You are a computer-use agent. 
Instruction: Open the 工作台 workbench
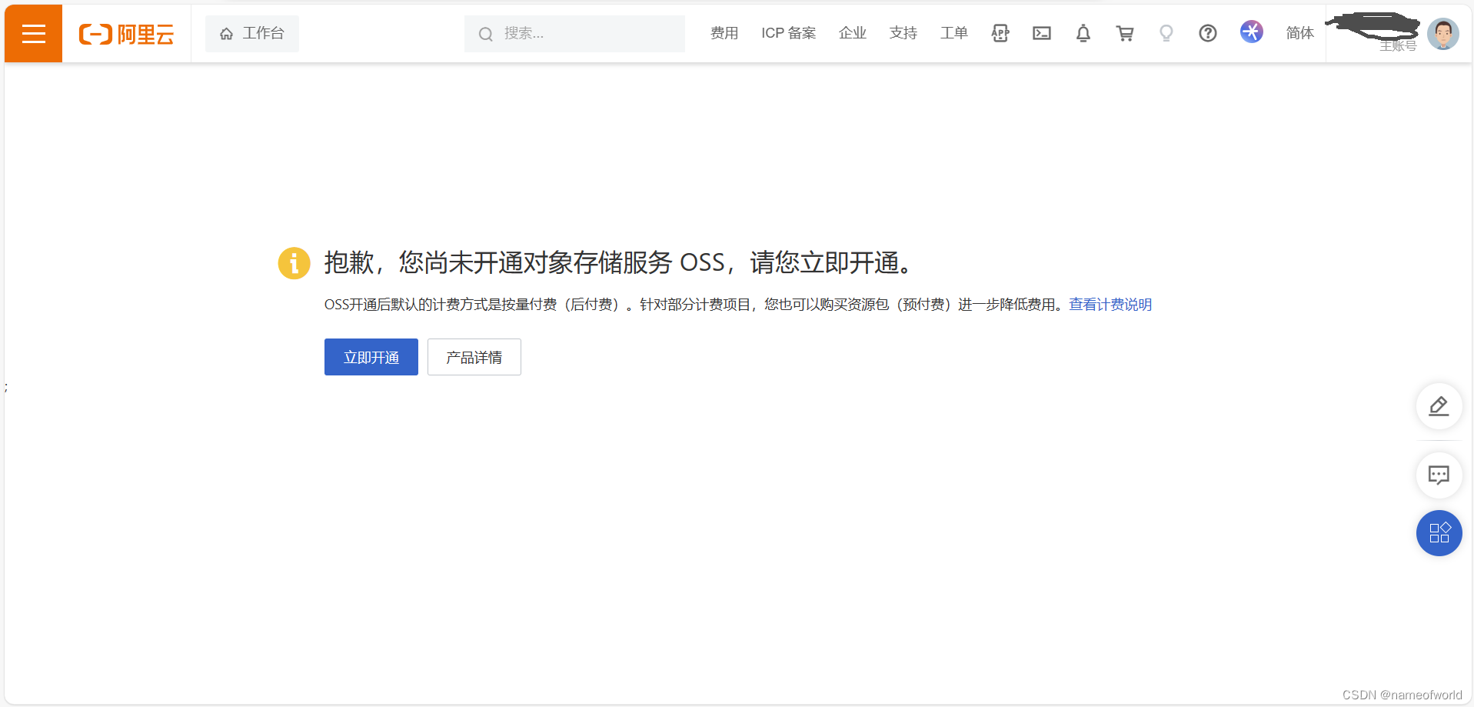pyautogui.click(x=252, y=33)
